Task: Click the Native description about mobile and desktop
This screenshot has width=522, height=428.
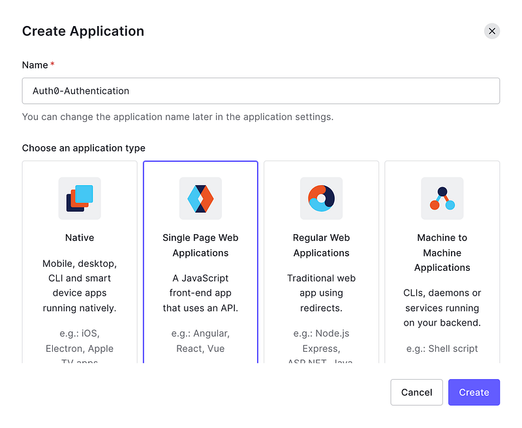Action: click(x=80, y=286)
